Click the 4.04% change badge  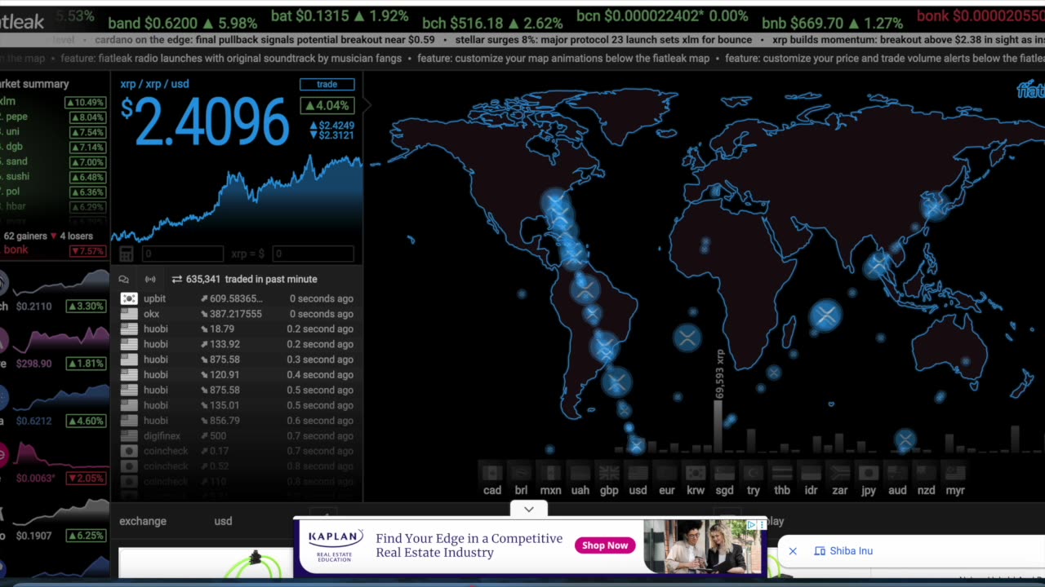coord(327,105)
